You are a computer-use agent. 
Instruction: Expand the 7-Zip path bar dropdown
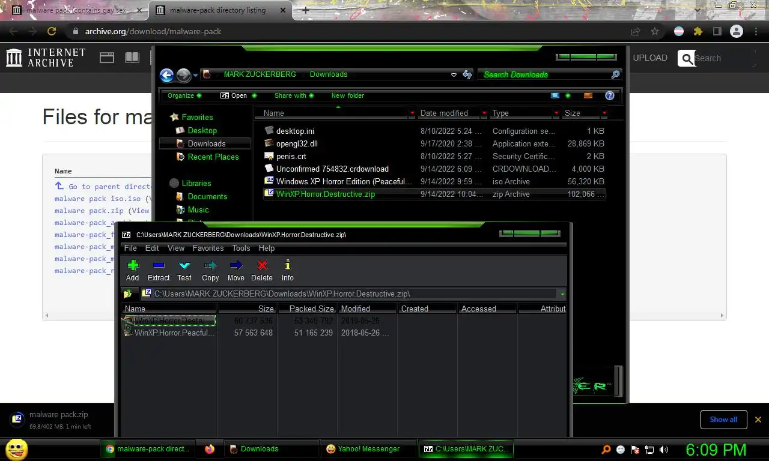562,294
